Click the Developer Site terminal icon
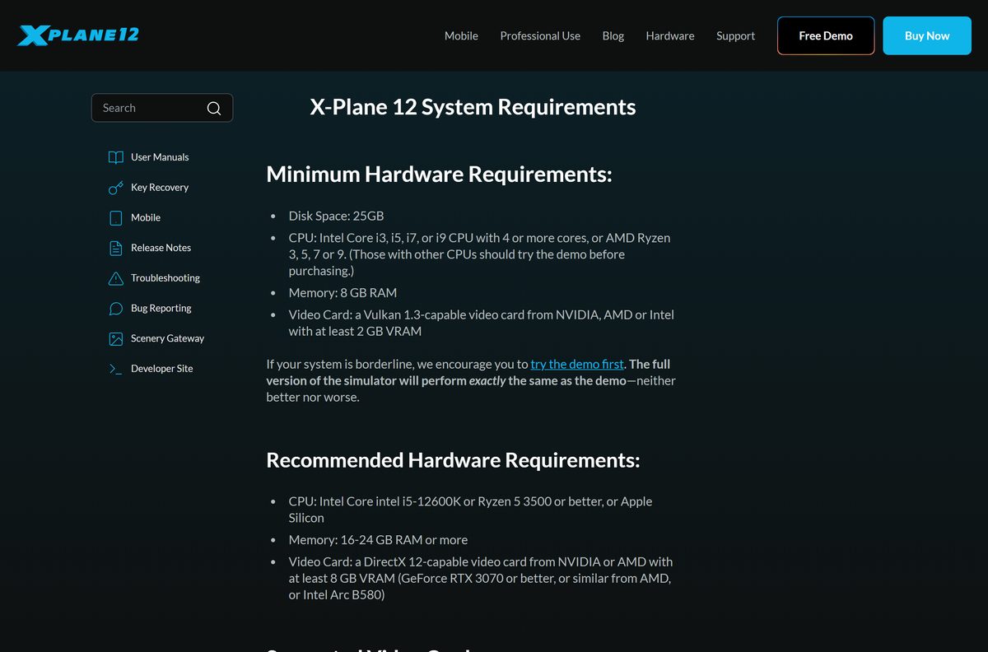This screenshot has width=988, height=652. point(116,369)
